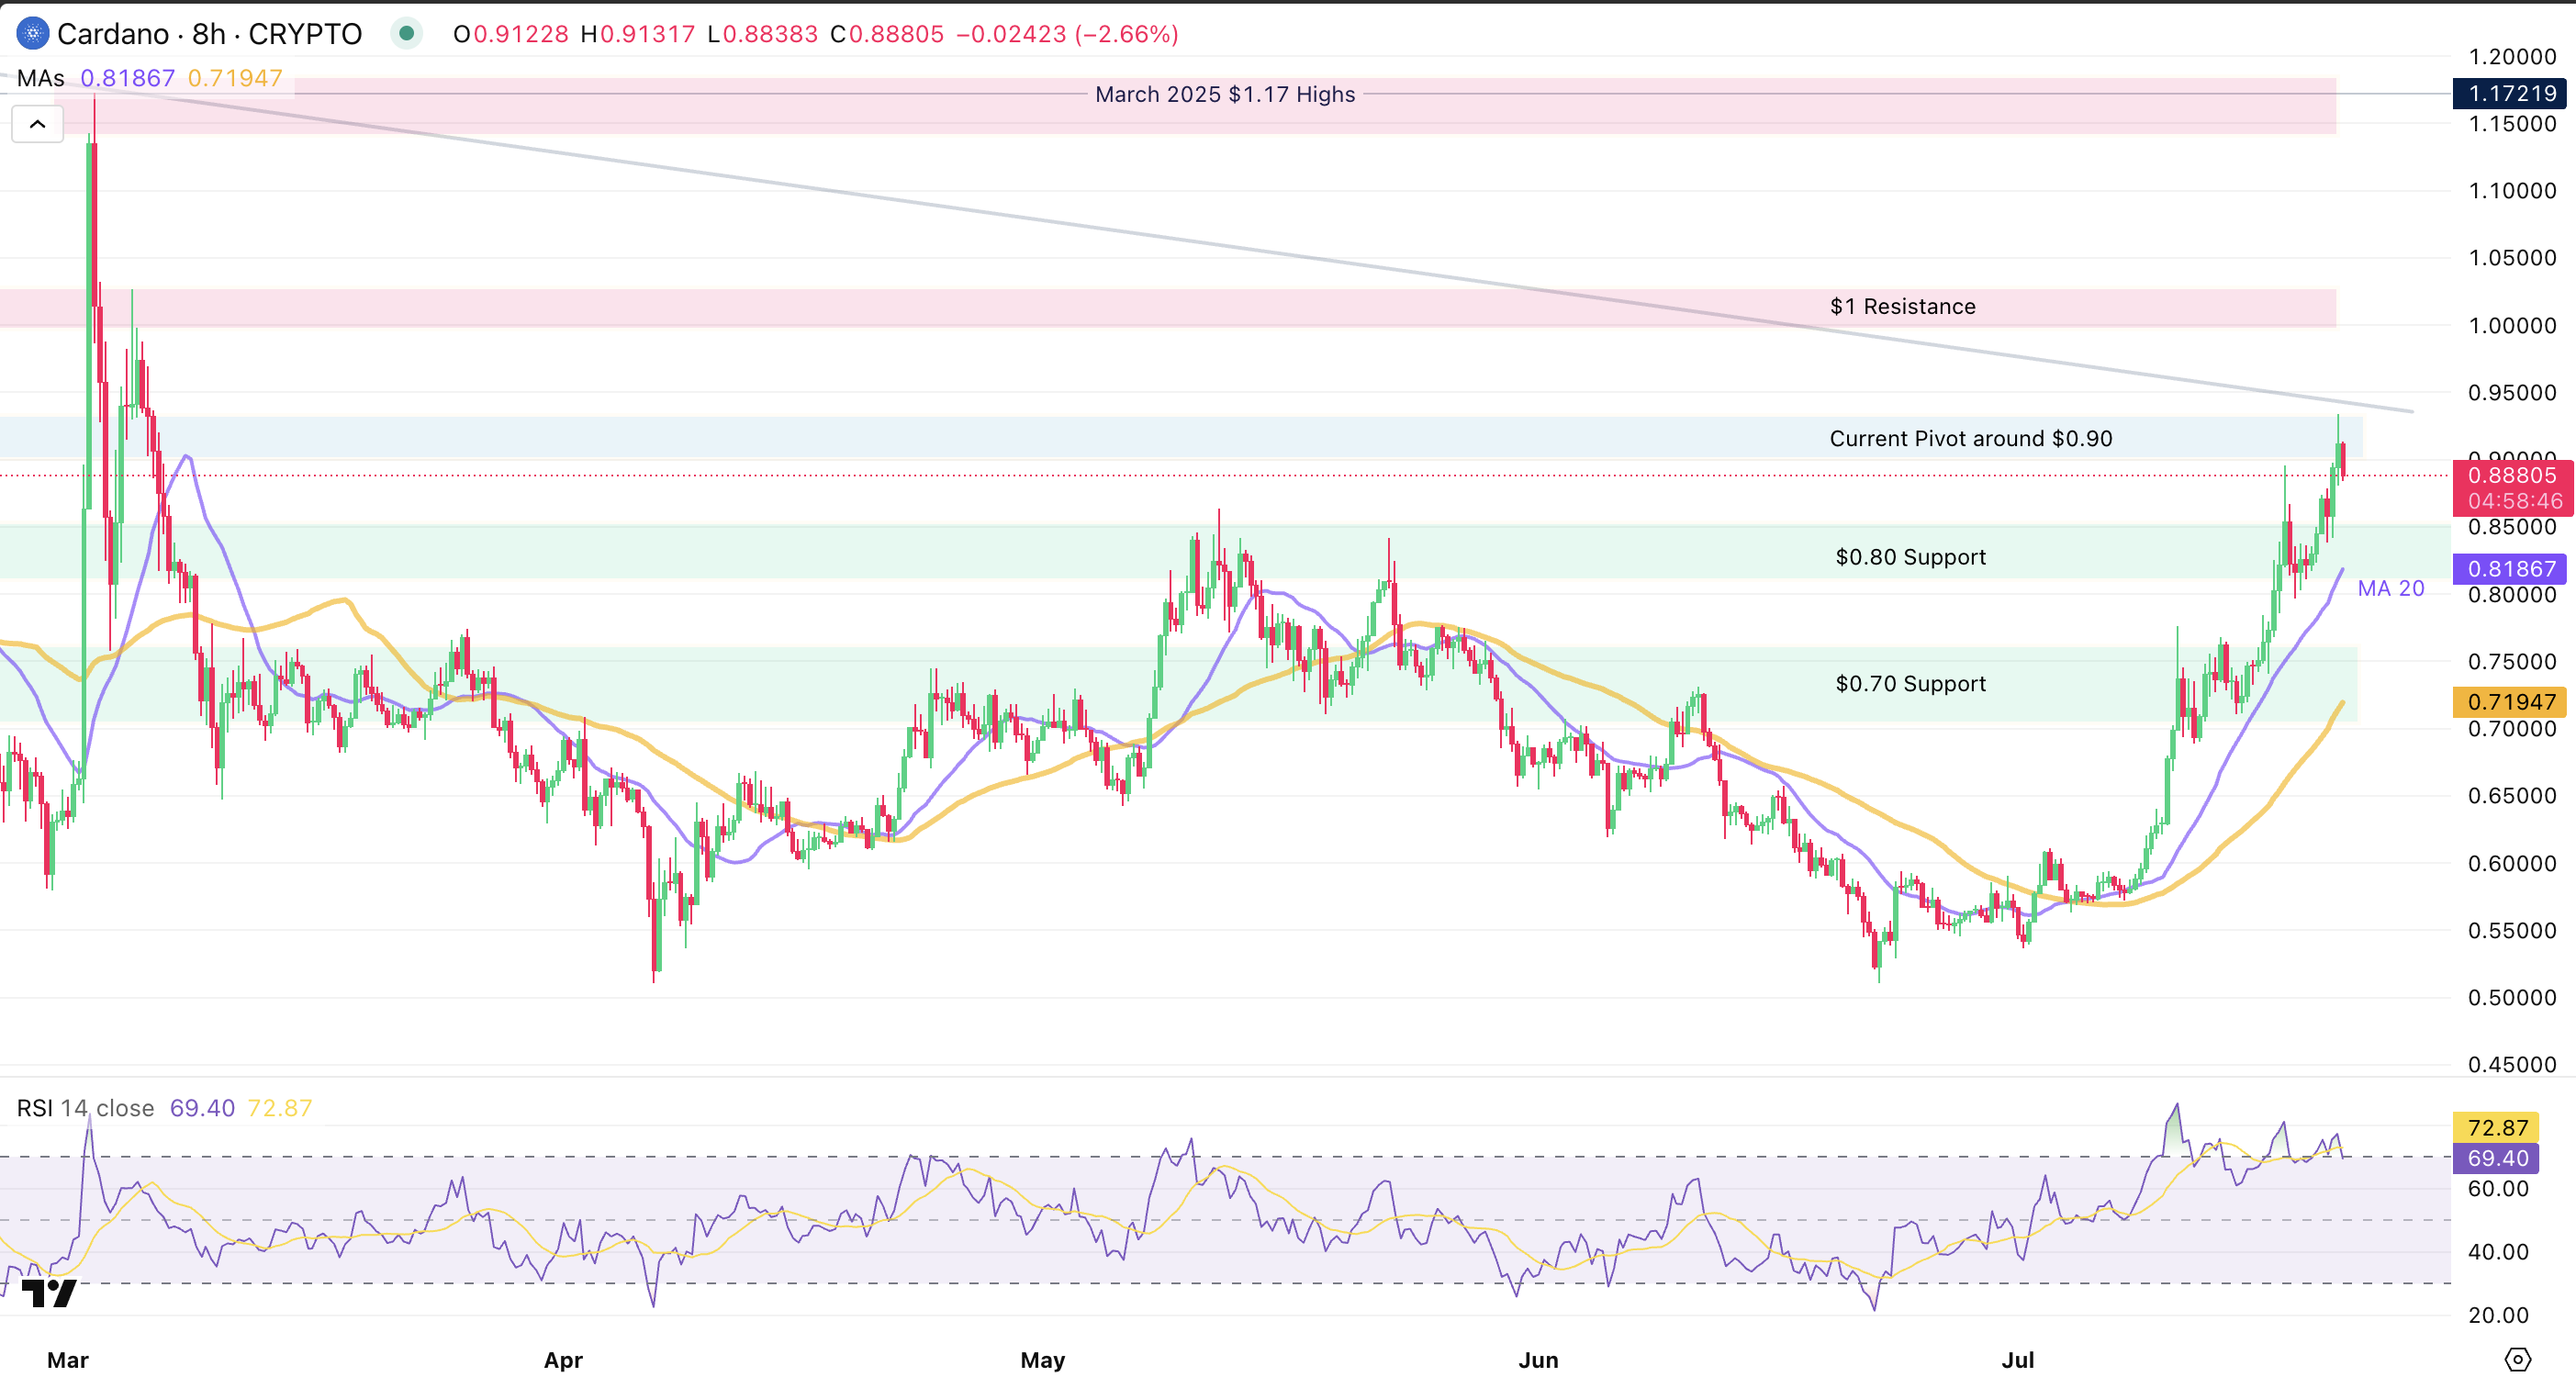Click the TradingView logo

[x=48, y=1293]
